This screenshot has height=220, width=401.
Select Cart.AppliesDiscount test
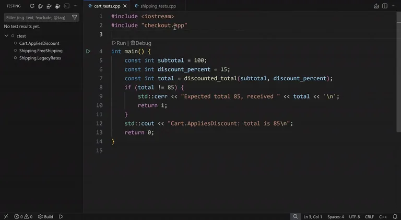point(39,43)
